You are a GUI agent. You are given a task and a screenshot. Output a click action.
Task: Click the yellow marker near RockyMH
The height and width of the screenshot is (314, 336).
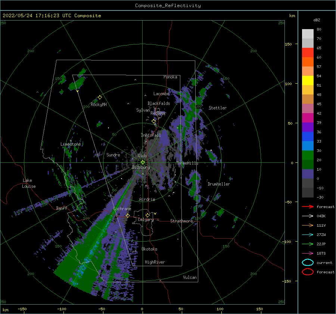pyautogui.click(x=100, y=97)
